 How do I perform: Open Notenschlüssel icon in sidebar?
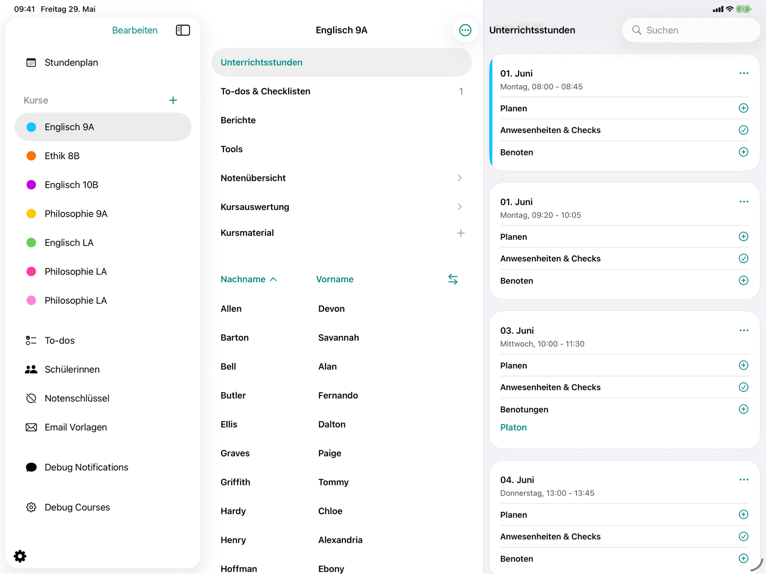point(31,398)
